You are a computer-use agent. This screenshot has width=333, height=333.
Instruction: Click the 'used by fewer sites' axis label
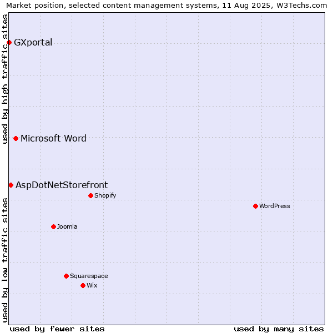click(57, 329)
